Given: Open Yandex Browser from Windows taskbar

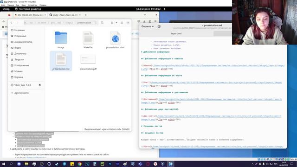Looking at the screenshot, I should [155, 164].
